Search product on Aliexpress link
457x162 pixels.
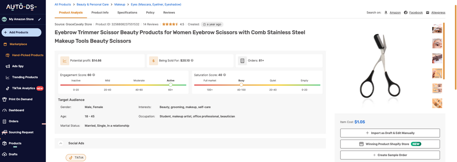pos(438,13)
